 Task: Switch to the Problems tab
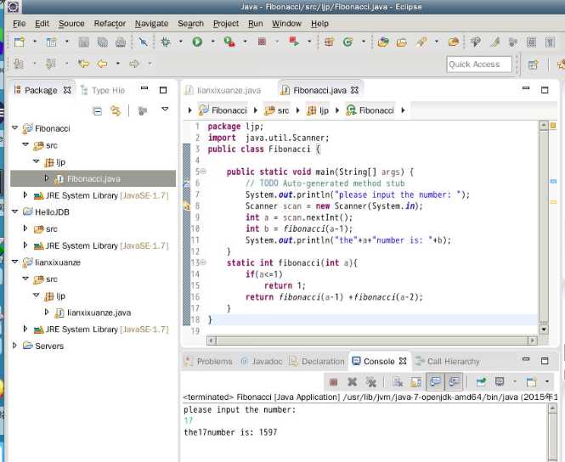(x=208, y=361)
